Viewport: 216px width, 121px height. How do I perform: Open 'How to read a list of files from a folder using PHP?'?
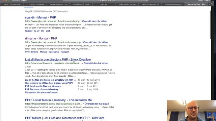coord(49,83)
